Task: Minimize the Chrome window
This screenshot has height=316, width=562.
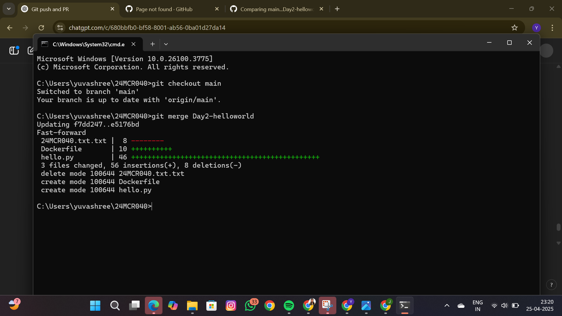Action: 511,9
